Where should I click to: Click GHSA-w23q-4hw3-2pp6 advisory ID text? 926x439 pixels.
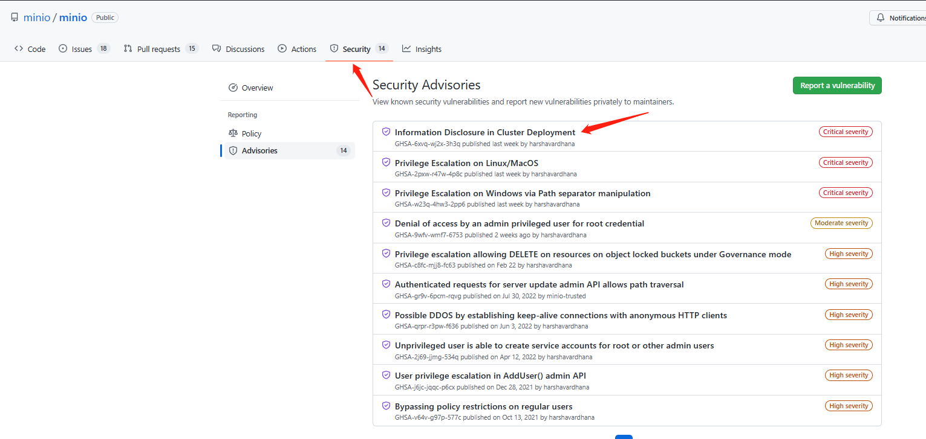429,204
